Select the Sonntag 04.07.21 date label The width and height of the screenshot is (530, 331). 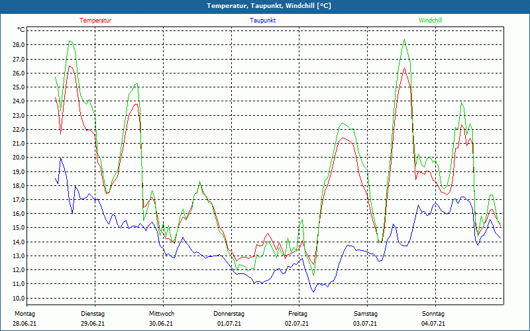pyautogui.click(x=433, y=318)
